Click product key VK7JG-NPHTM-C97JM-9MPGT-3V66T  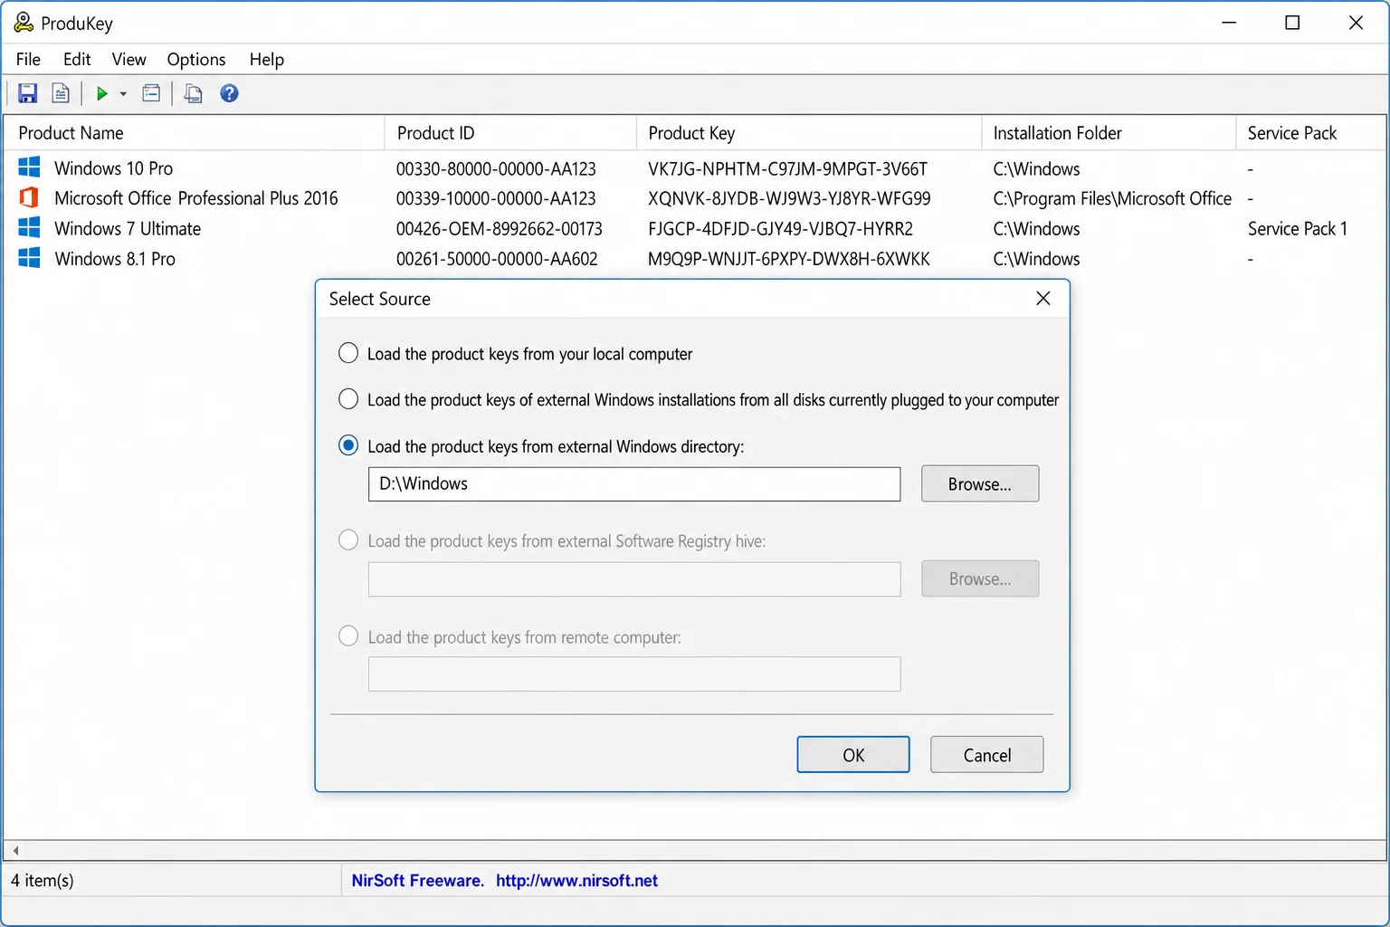[x=787, y=168]
